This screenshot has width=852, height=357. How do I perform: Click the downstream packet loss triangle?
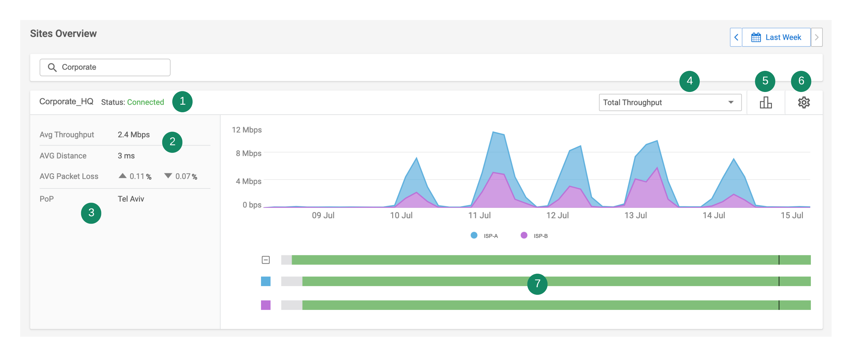pyautogui.click(x=168, y=176)
